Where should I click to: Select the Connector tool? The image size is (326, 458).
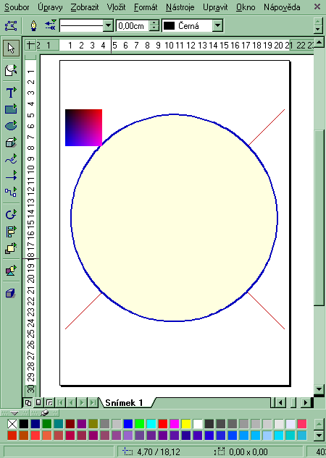click(x=11, y=192)
